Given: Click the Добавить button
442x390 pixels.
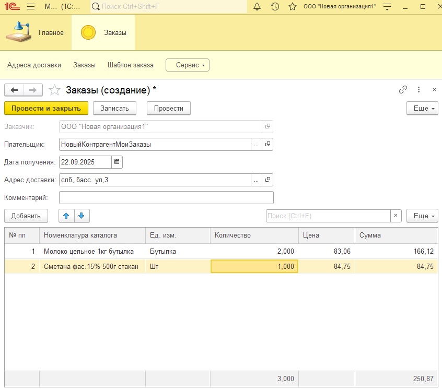Looking at the screenshot, I should 26,216.
